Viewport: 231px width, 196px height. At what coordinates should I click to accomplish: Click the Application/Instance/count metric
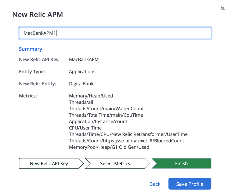point(98,121)
